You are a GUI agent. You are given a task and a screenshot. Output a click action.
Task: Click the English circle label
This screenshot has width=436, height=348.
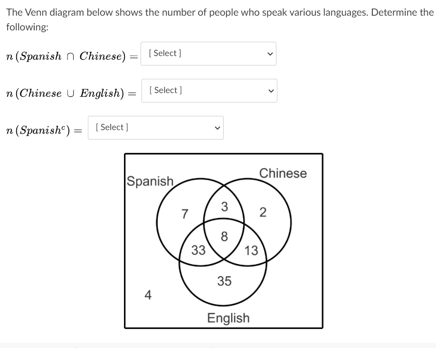229,318
